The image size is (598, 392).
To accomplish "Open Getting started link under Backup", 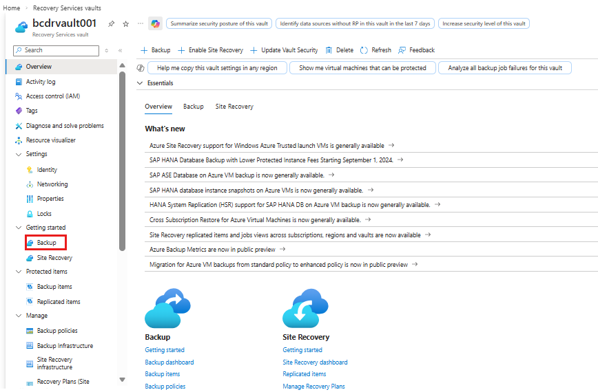I will pyautogui.click(x=165, y=350).
